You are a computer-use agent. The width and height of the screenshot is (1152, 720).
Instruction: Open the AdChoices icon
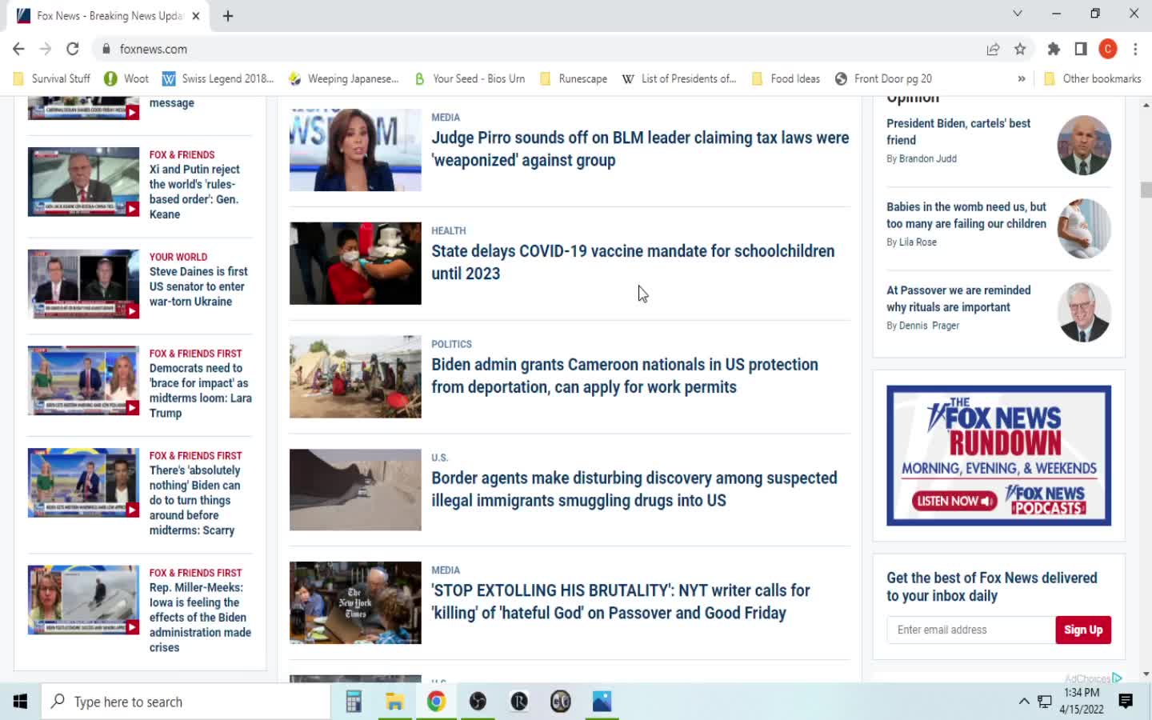1117,678
